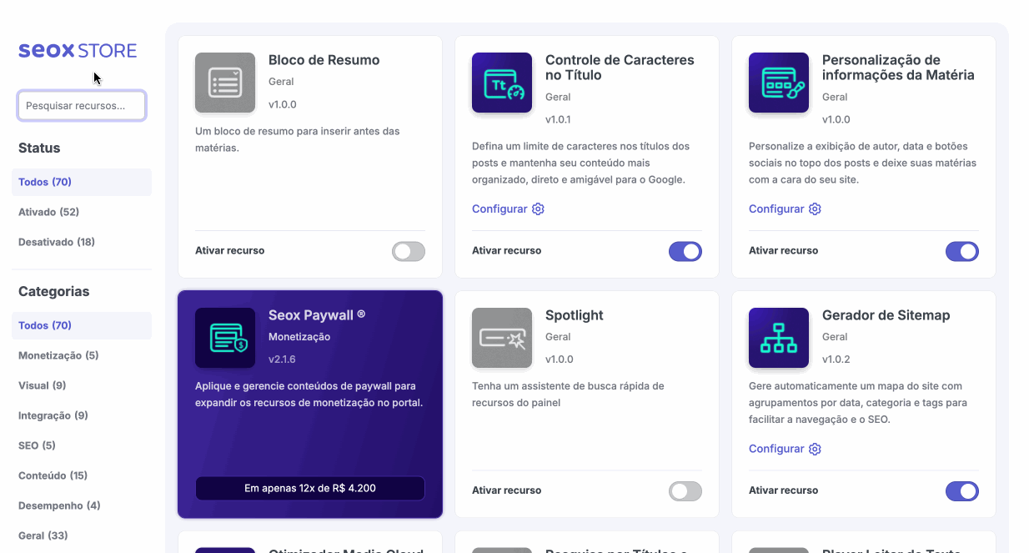The image size is (1029, 553).
Task: Click the Bloco de Resumo title
Action: [324, 60]
